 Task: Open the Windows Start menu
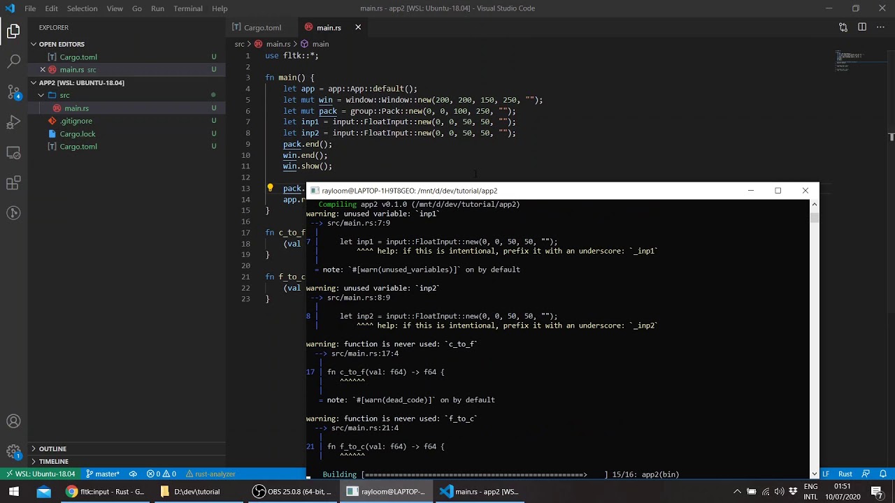pyautogui.click(x=13, y=491)
